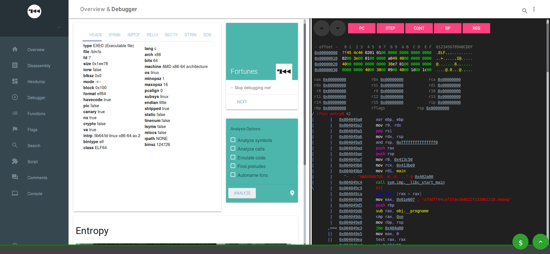Click hexdump offset 0x00000010
This screenshot has height=254, width=550.
(326, 58)
